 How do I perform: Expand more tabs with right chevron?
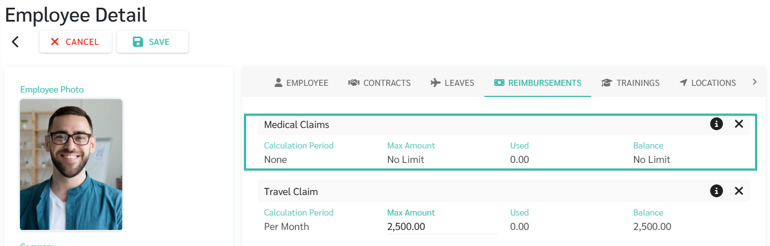754,82
